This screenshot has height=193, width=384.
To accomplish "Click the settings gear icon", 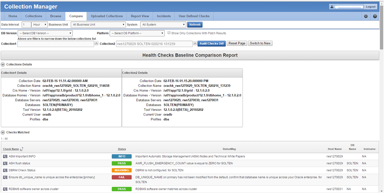I will pos(366,17).
